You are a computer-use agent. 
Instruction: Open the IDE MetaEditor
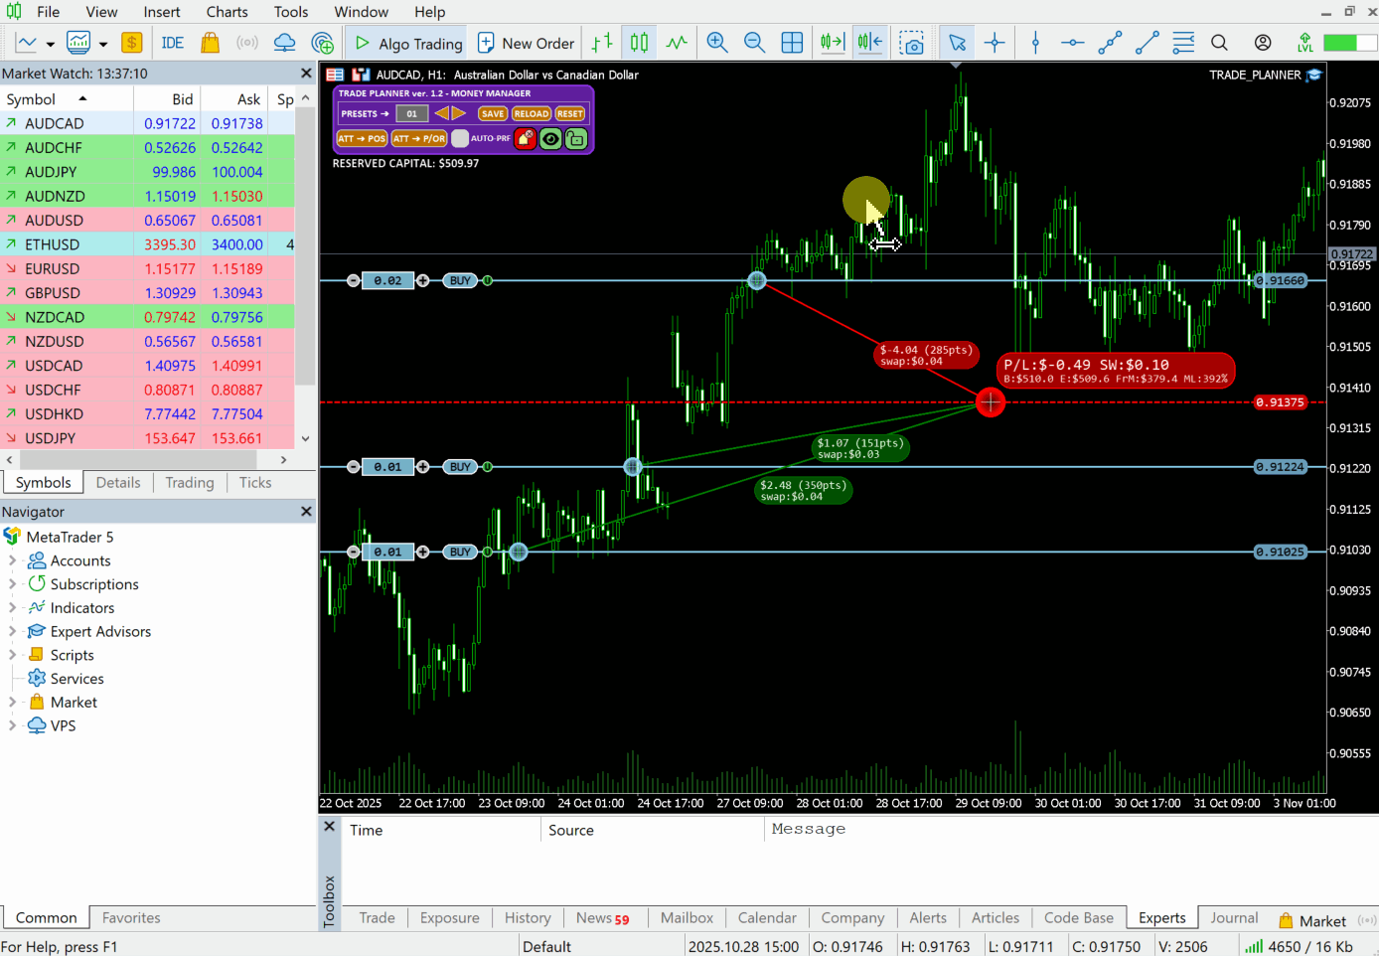(173, 43)
